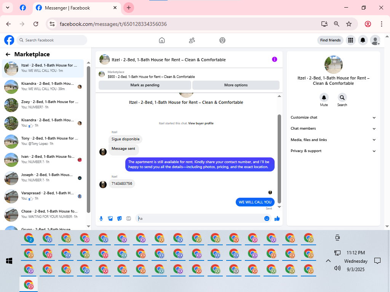Click the Facebook logo in the header
The width and height of the screenshot is (390, 292).
[x=9, y=40]
